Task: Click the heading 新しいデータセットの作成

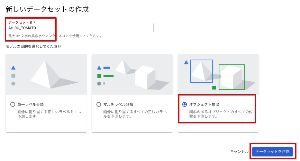Action: [x=47, y=9]
